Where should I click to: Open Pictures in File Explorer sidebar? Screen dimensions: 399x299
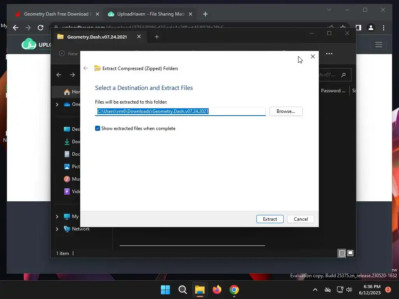pyautogui.click(x=72, y=167)
